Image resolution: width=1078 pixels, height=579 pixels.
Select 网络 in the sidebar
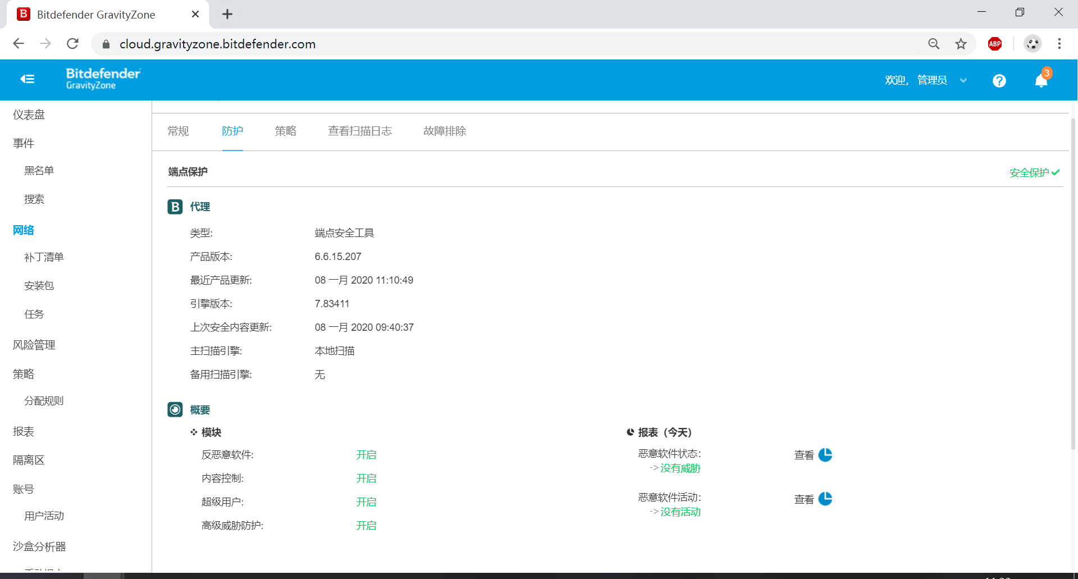pyautogui.click(x=24, y=230)
